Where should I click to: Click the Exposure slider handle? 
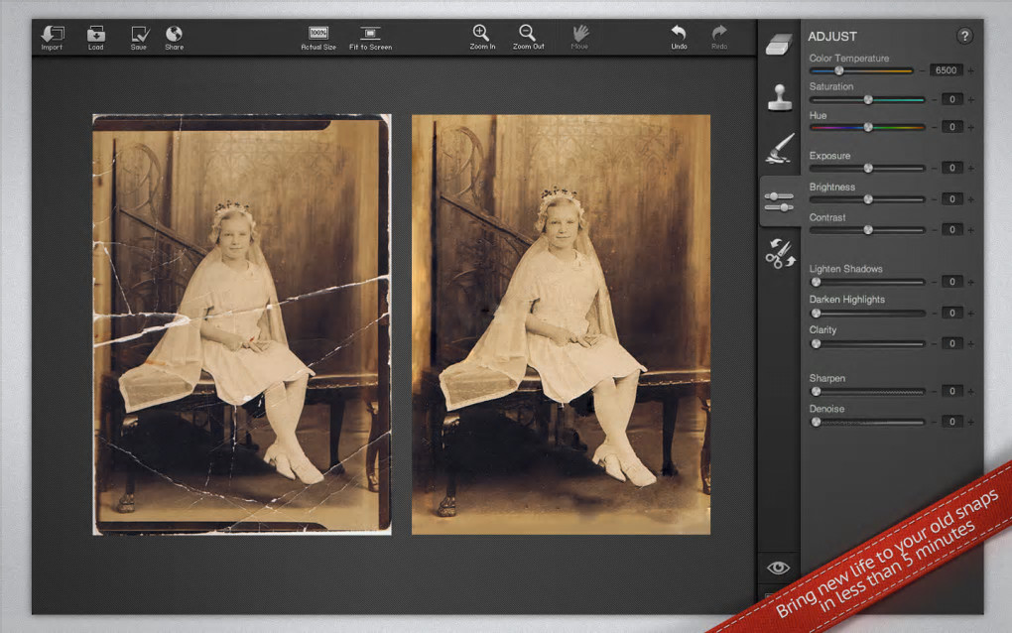[x=868, y=168]
